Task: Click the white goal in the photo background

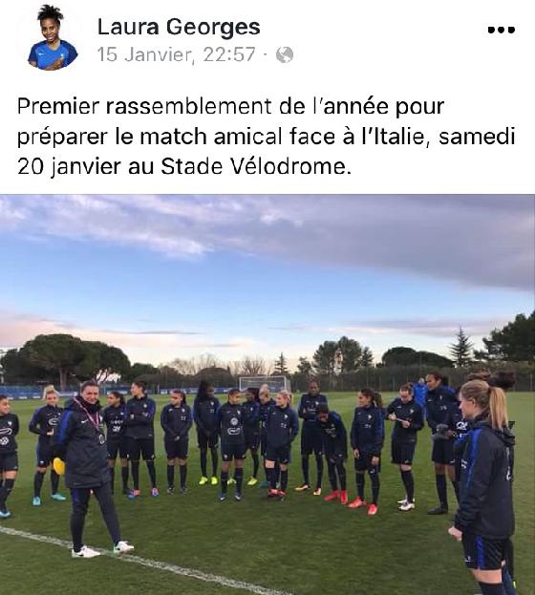Action: click(x=264, y=383)
